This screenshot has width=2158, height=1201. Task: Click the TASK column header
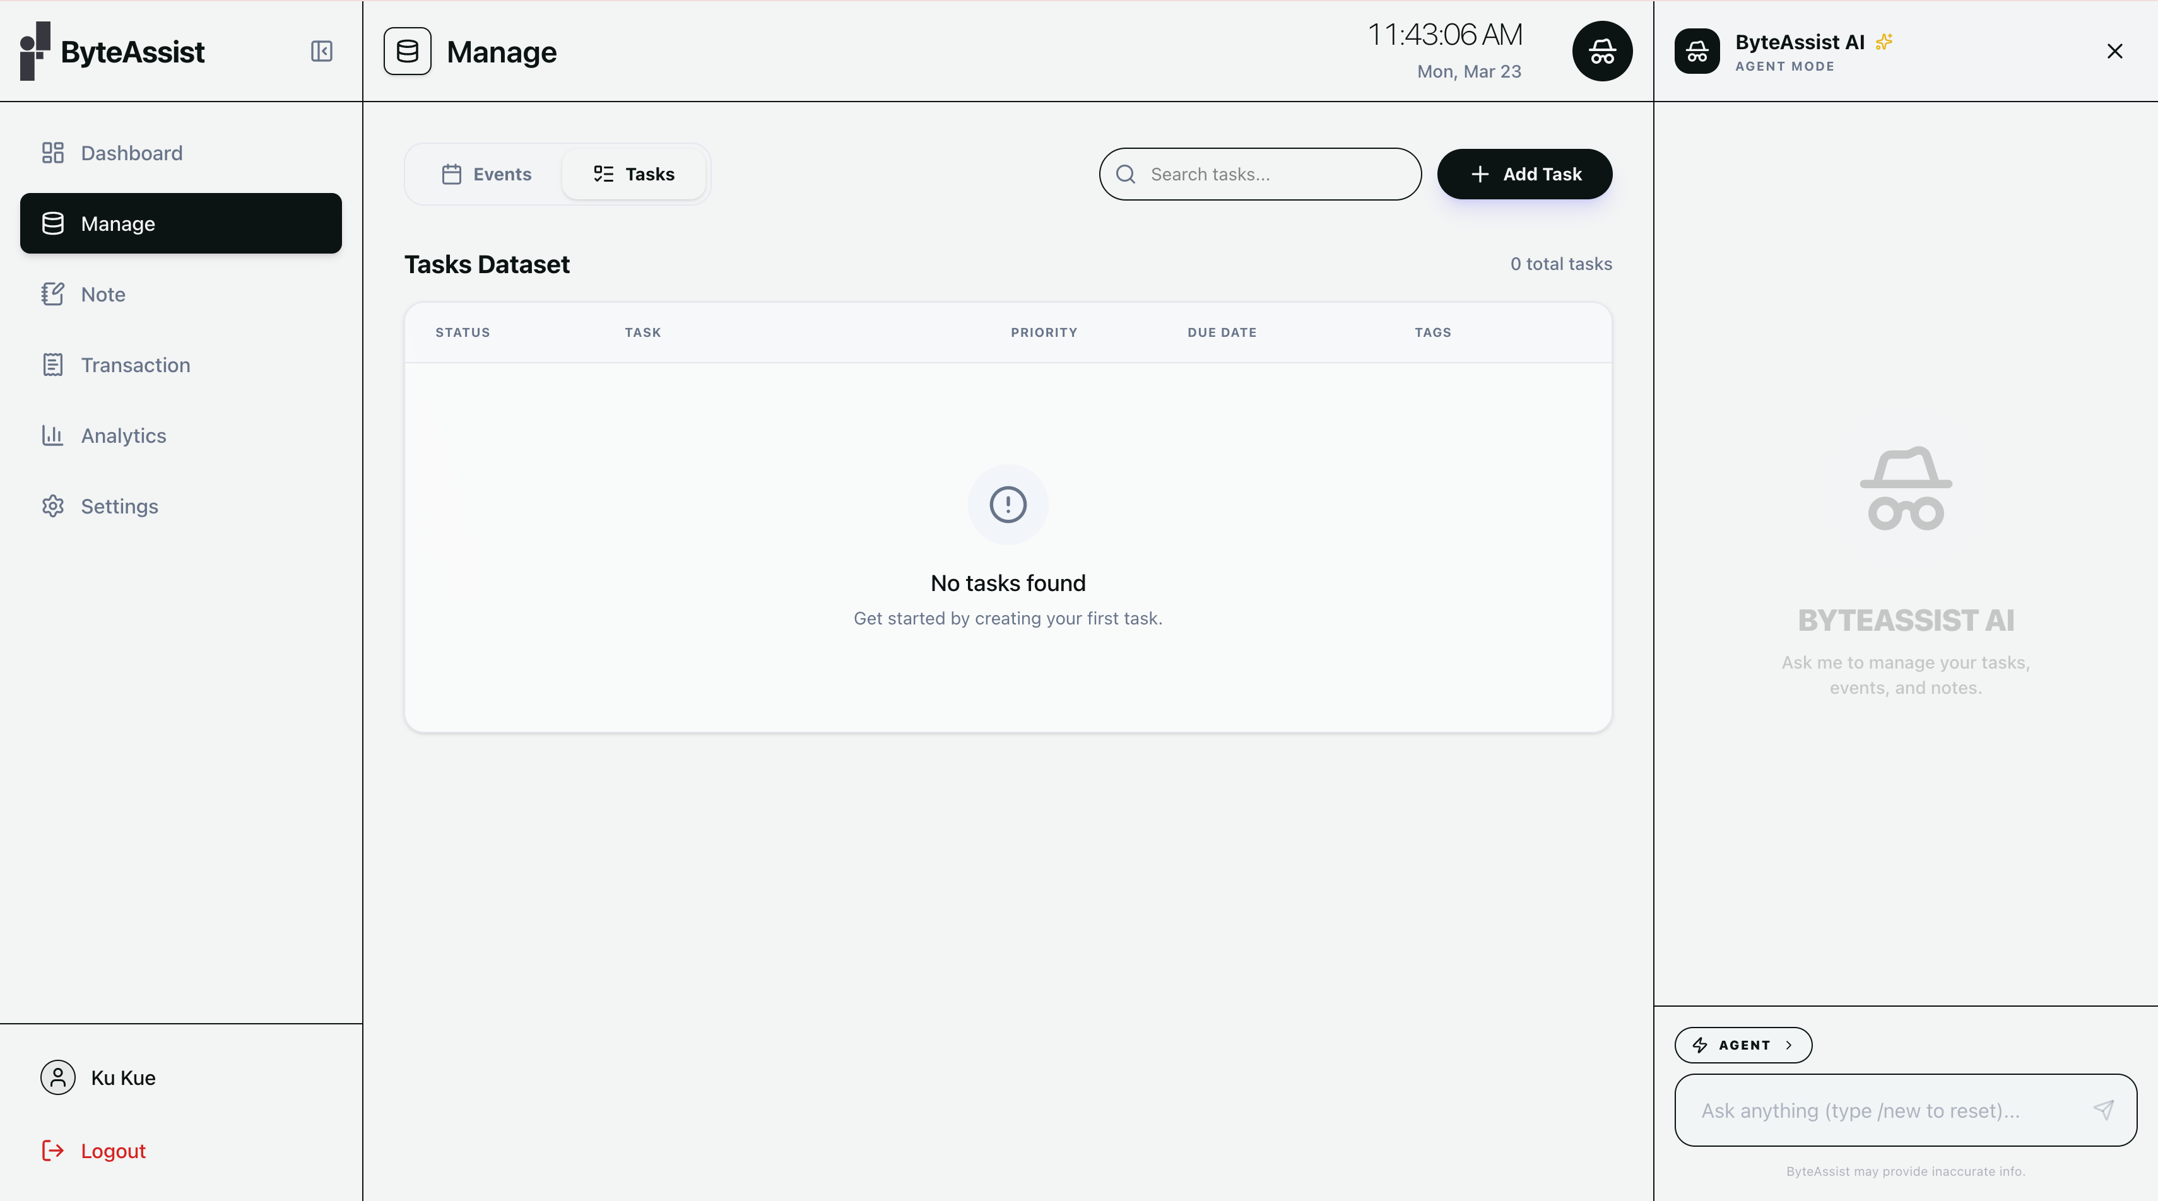point(642,332)
